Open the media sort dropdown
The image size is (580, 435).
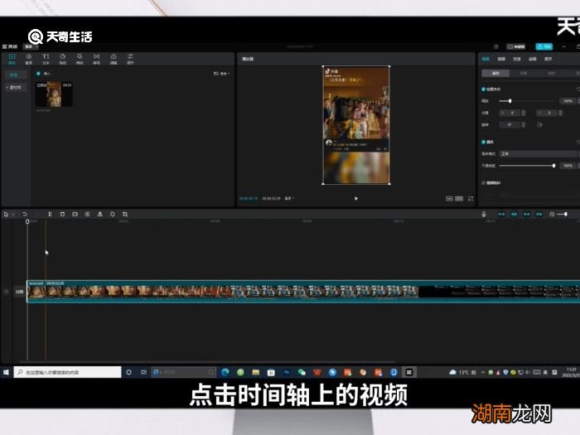(x=221, y=74)
